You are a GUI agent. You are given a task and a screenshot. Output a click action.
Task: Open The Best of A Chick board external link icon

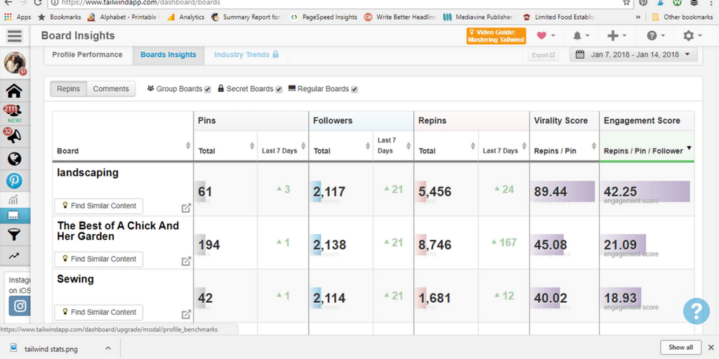[x=185, y=262]
